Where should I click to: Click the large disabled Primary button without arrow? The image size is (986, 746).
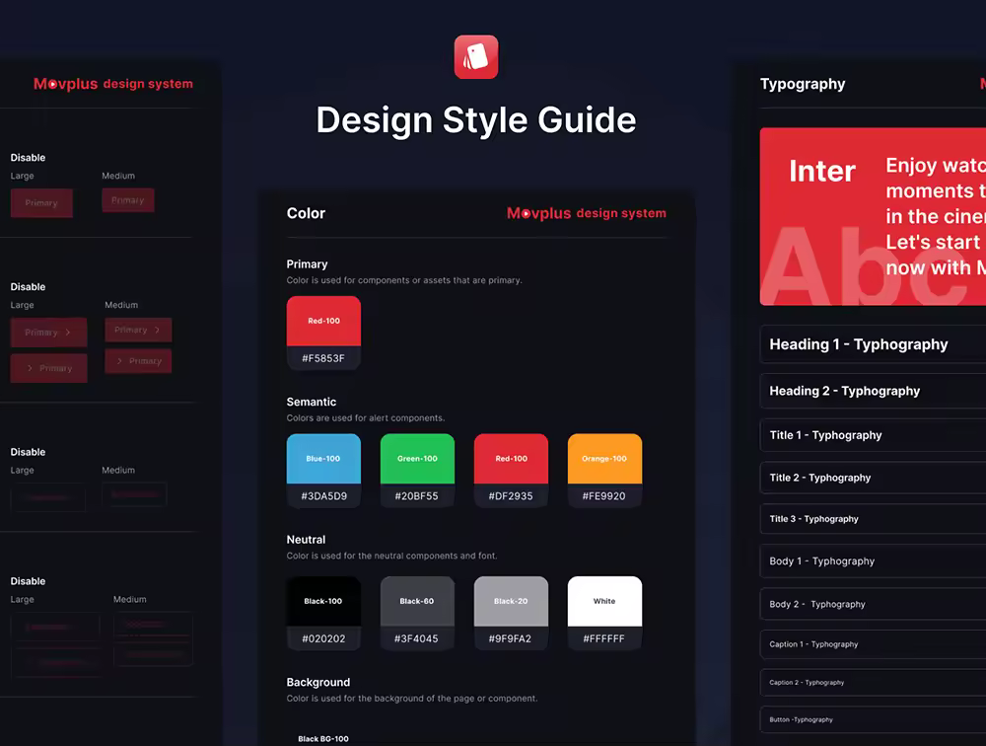41,202
